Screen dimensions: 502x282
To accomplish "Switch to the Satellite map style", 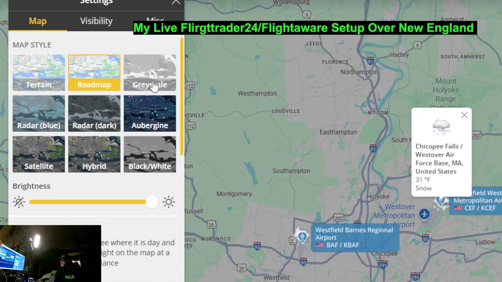I will 38,154.
